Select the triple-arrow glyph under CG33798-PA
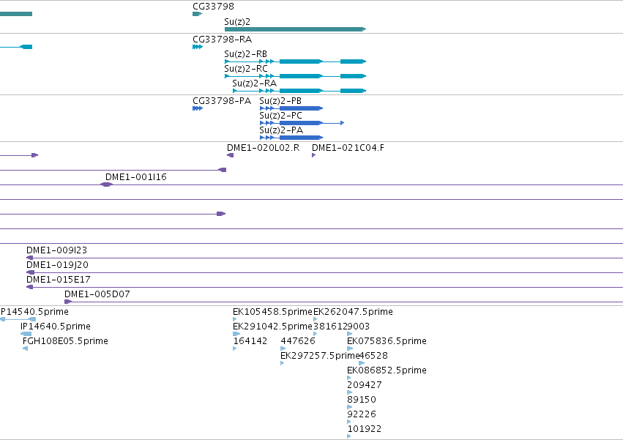The height and width of the screenshot is (440, 623). point(198,108)
